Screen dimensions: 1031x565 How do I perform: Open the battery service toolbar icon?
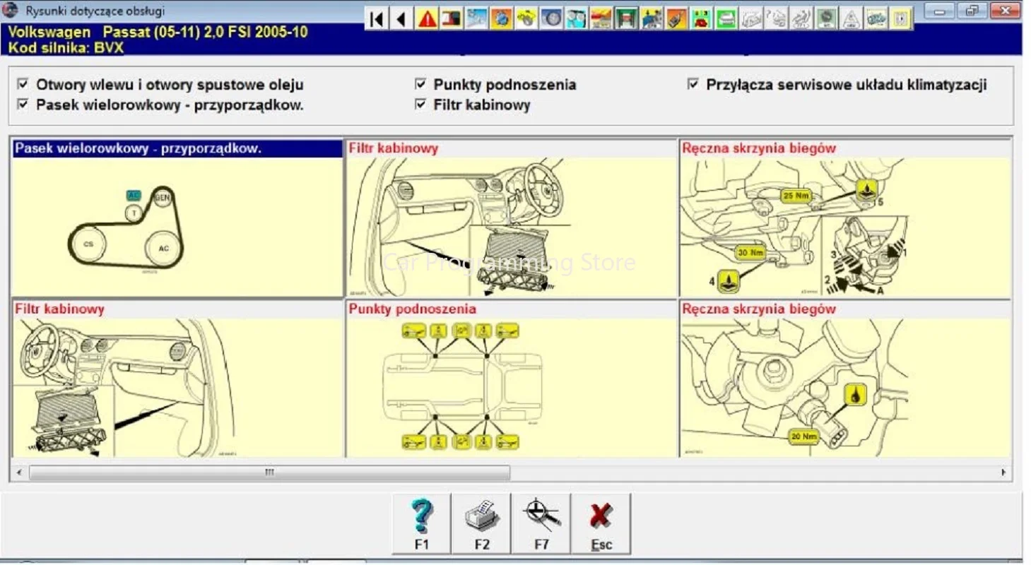(701, 18)
